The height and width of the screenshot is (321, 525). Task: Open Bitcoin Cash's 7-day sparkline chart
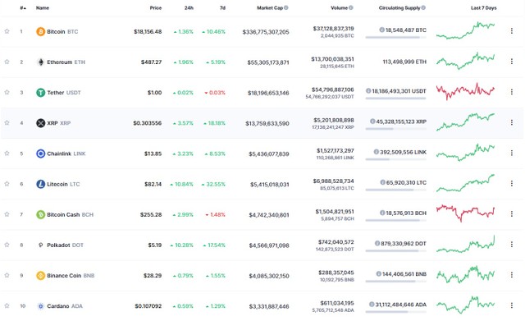tap(465, 213)
